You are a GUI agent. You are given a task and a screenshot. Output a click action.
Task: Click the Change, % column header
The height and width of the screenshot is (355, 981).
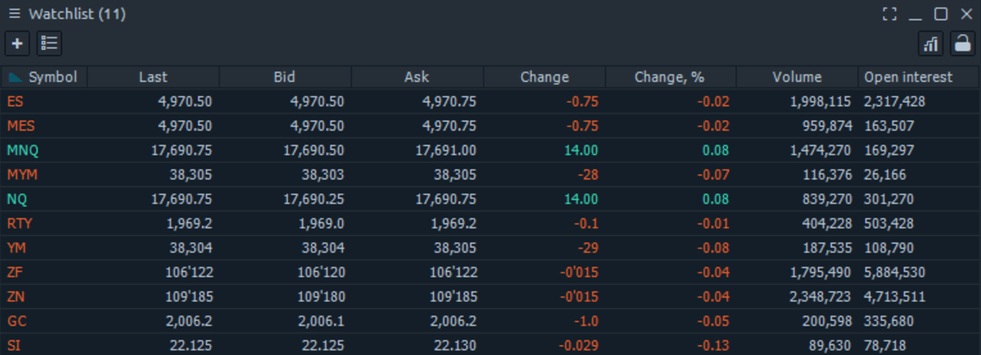669,77
